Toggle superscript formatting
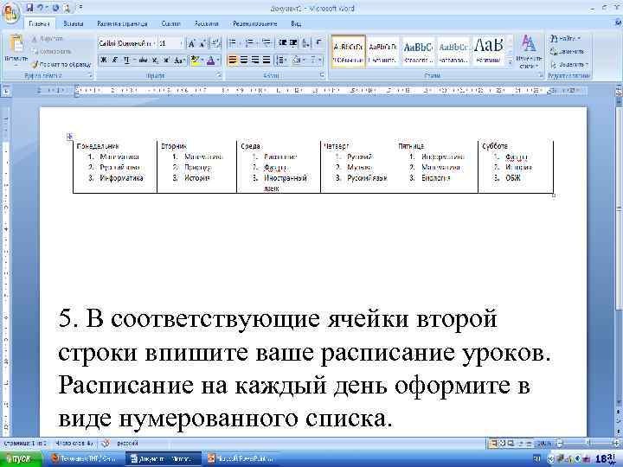623x467 pixels. [166, 60]
